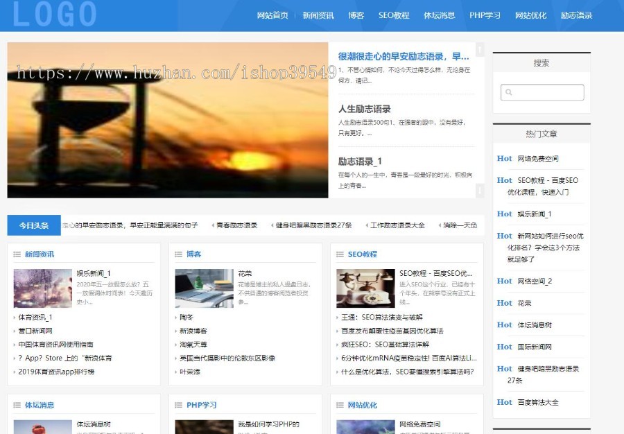
Task: Click the list icon beside 博客 heading
Action: coord(179,254)
